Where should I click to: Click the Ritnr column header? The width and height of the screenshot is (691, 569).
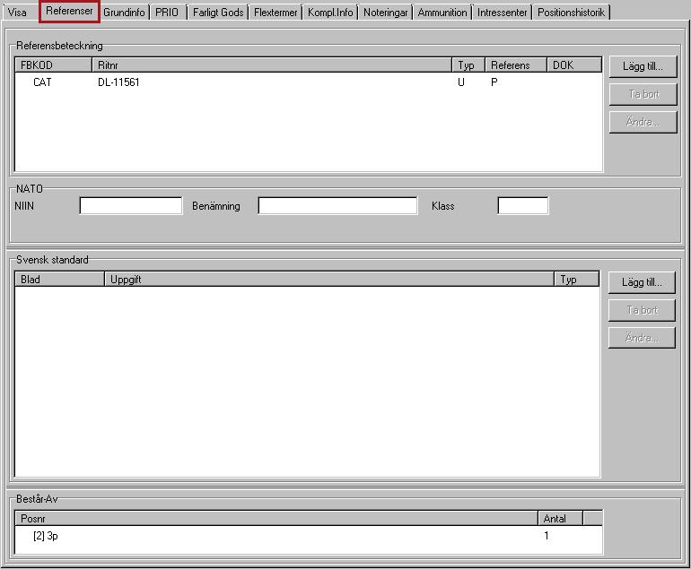click(272, 65)
